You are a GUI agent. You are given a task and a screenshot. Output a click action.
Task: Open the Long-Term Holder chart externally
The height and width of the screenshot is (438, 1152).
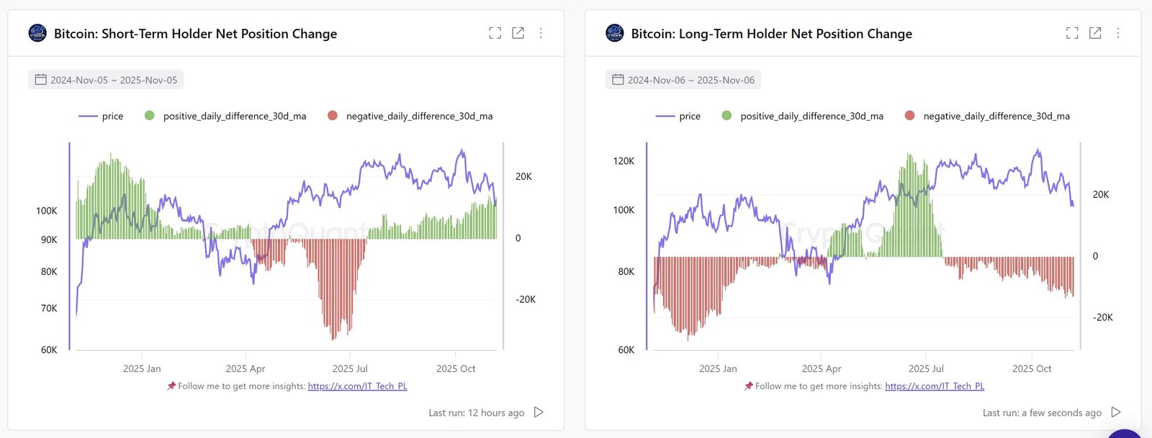tap(1095, 32)
